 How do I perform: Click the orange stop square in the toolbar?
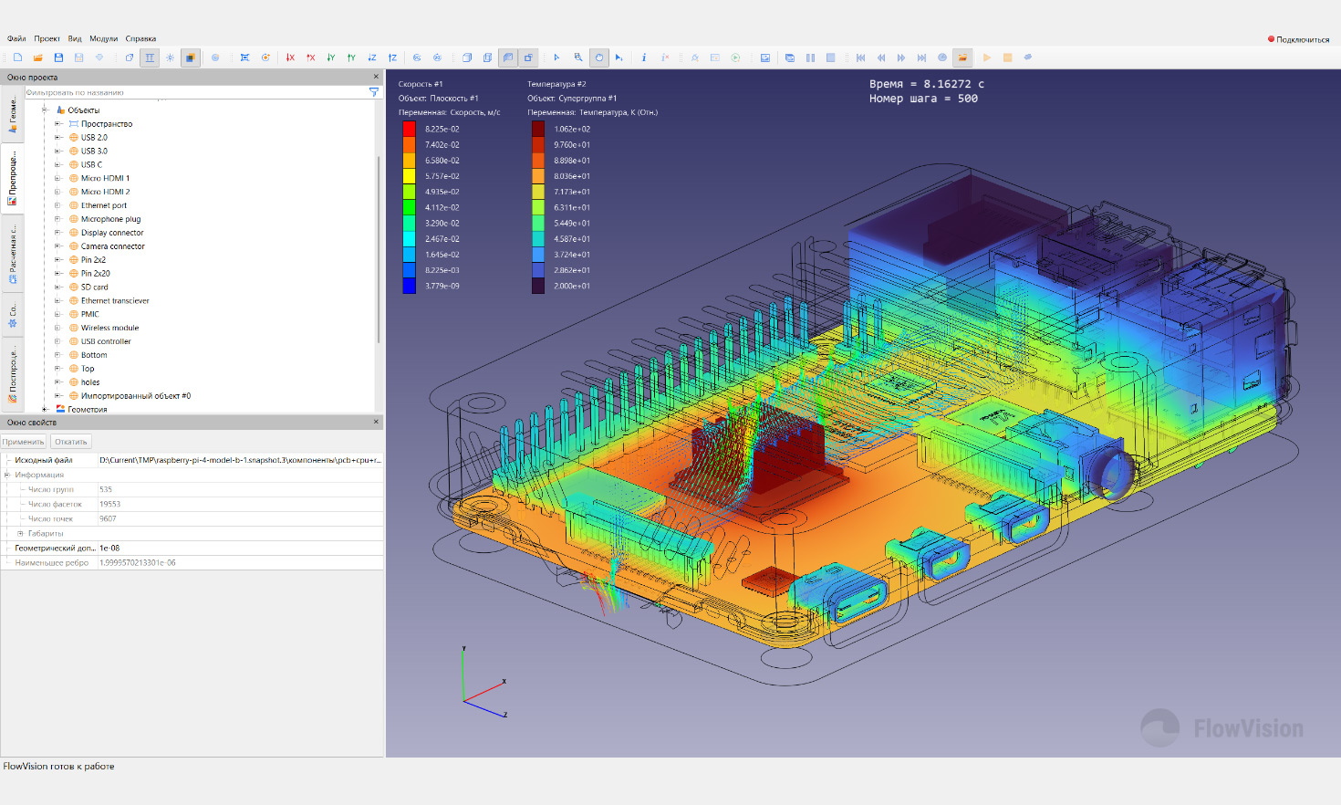coord(1007,57)
